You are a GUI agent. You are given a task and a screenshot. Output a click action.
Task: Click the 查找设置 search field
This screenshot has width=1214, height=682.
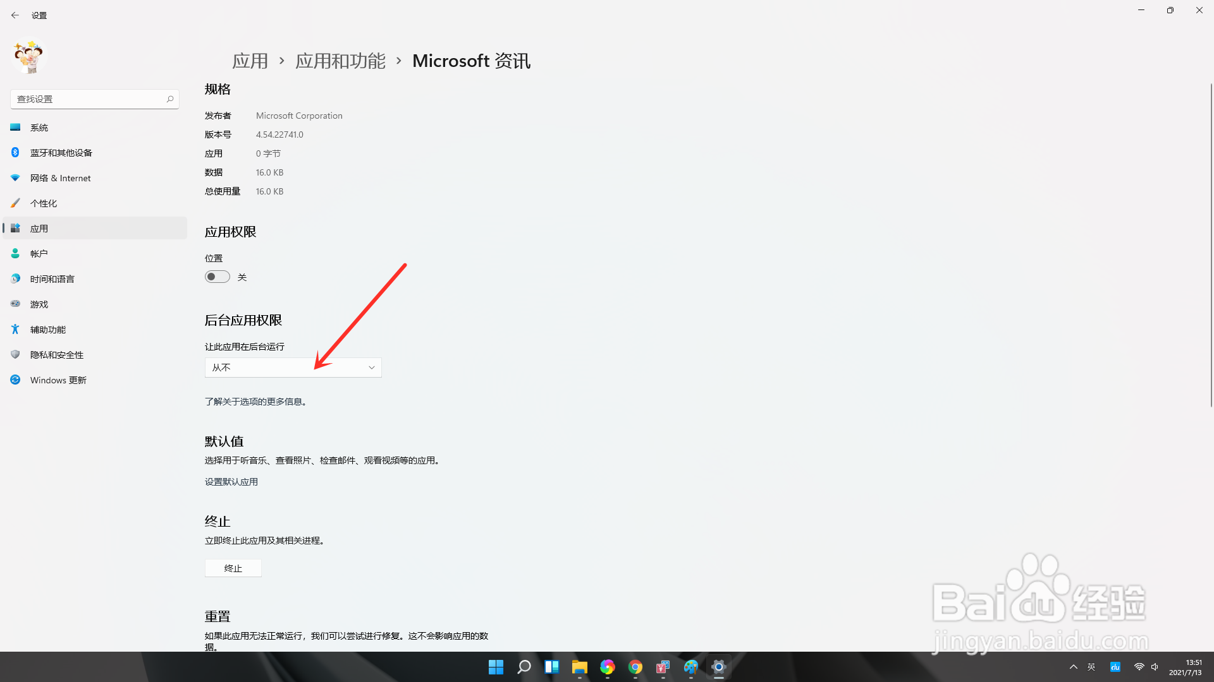point(95,99)
